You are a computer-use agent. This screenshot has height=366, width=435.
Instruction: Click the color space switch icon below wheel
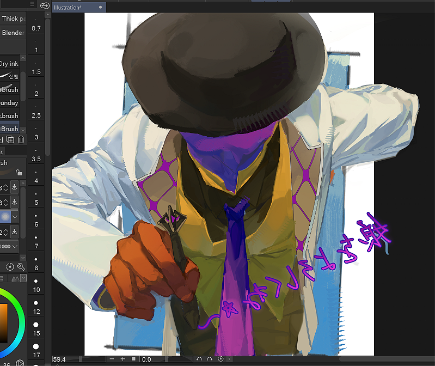click(x=20, y=363)
